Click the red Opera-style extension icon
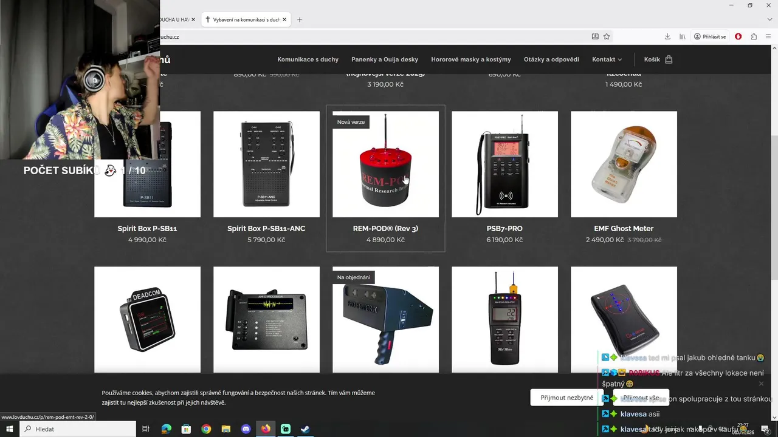This screenshot has height=437, width=778. click(738, 36)
